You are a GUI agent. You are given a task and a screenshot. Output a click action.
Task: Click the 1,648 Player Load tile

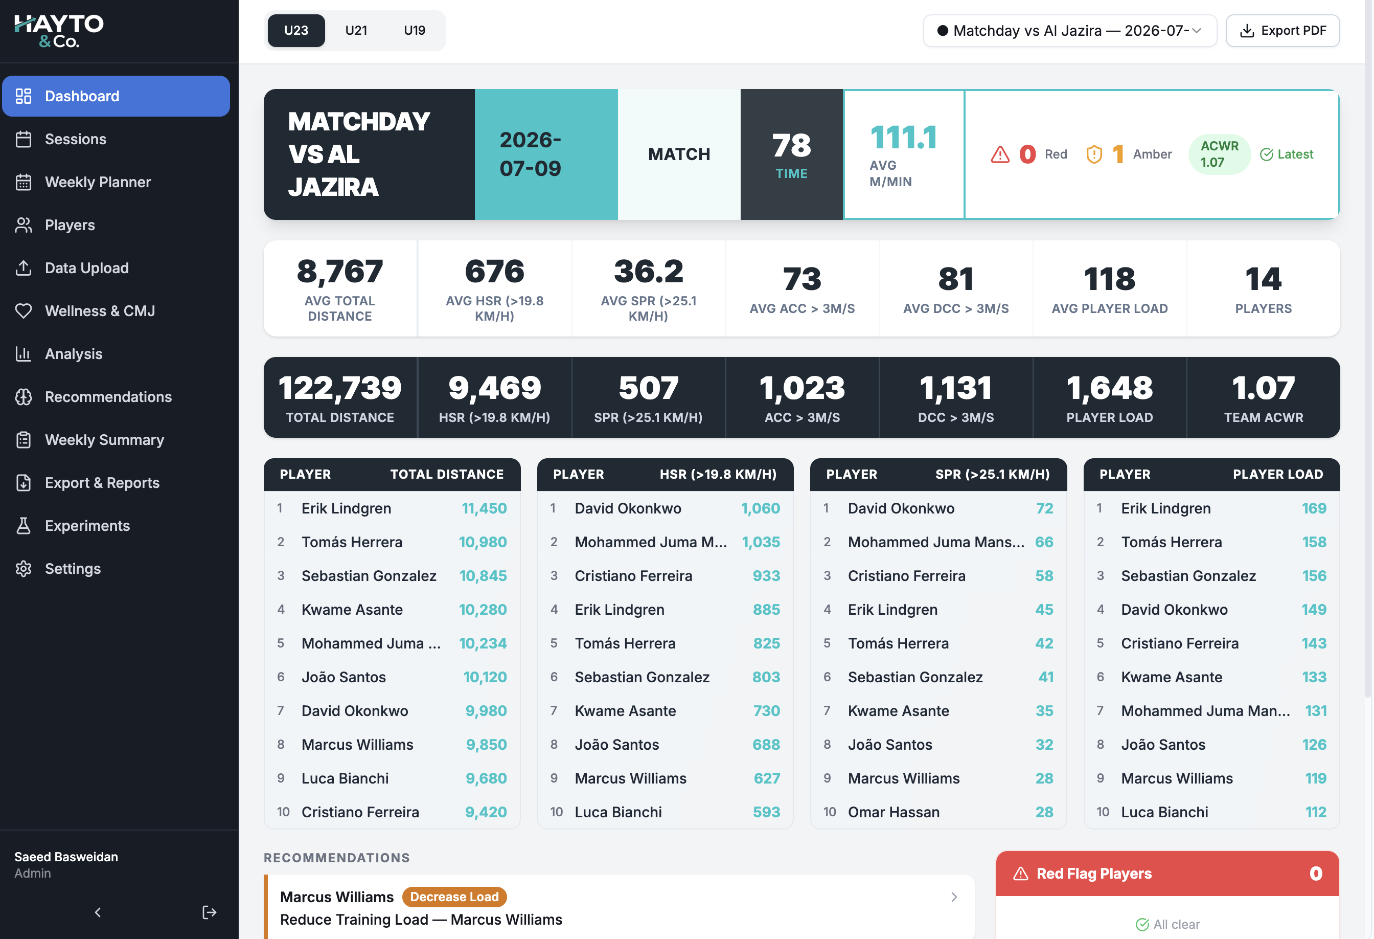[1110, 397]
